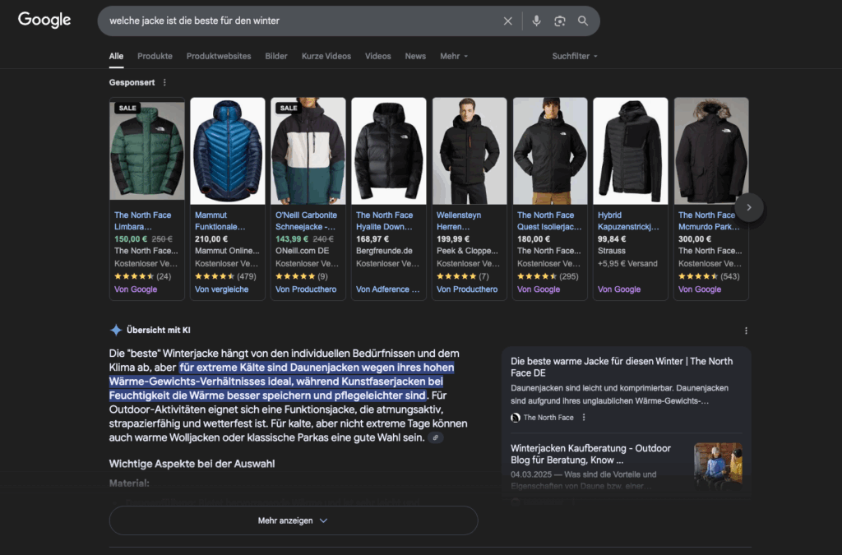Open the Mammut Funktionale product link
This screenshot has height=555, width=842.
pos(220,220)
